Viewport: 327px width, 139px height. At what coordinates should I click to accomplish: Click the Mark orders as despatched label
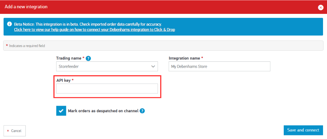click(x=103, y=111)
